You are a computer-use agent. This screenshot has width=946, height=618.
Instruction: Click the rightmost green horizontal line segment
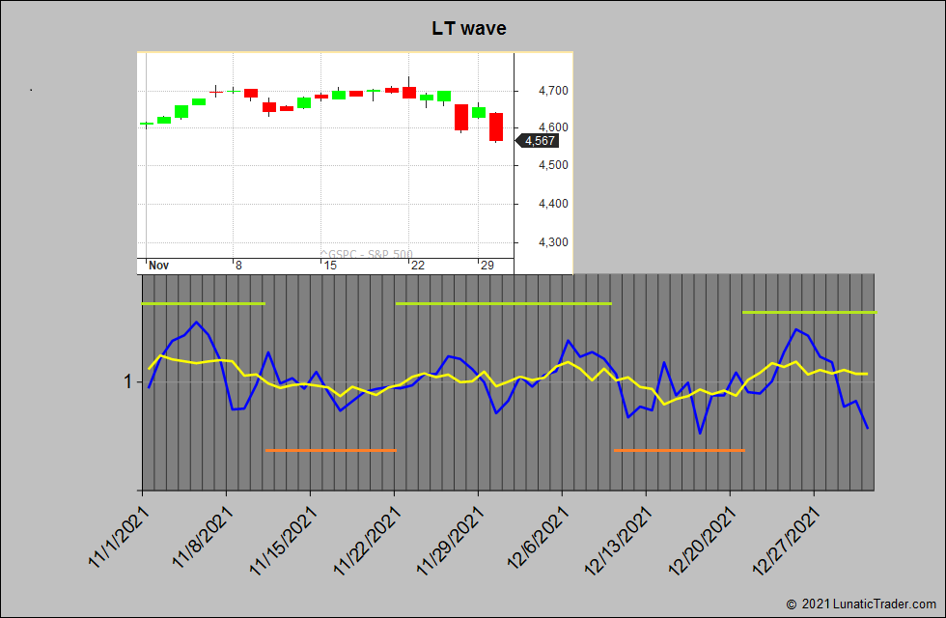pos(809,312)
